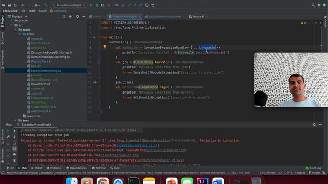Viewport: 328px width, 184px height.
Task: Open the ExceptionHandlingKt run configuration dropdown
Action: pyautogui.click(x=69, y=5)
